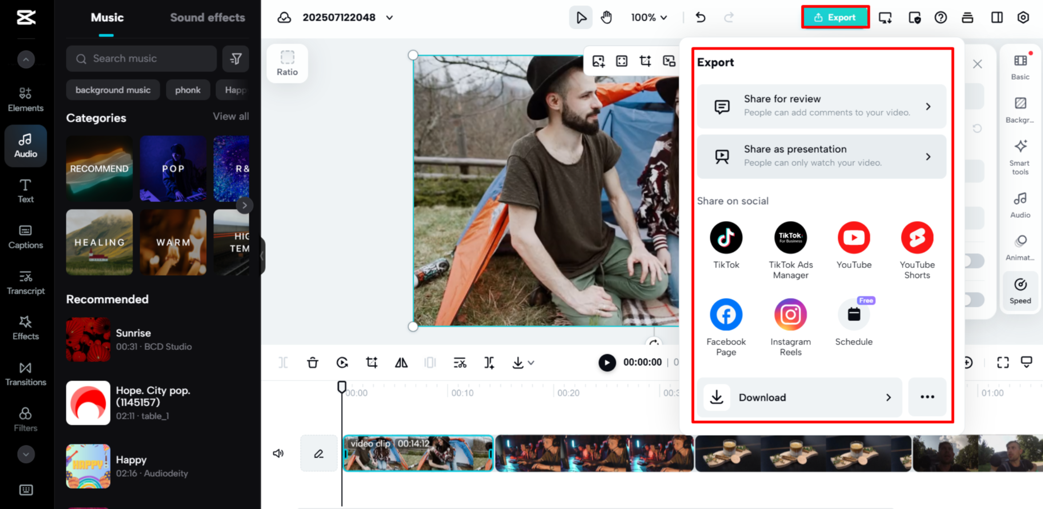1043x509 pixels.
Task: Expand Share for review option
Action: pyautogui.click(x=821, y=106)
